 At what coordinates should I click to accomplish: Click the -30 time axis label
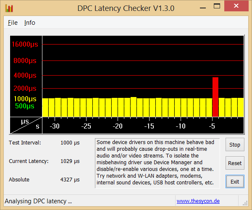tap(55, 126)
